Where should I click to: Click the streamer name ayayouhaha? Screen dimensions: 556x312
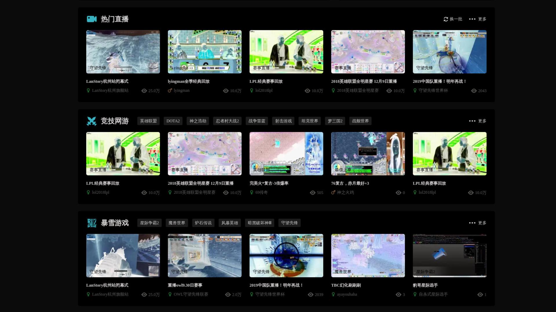(347, 294)
